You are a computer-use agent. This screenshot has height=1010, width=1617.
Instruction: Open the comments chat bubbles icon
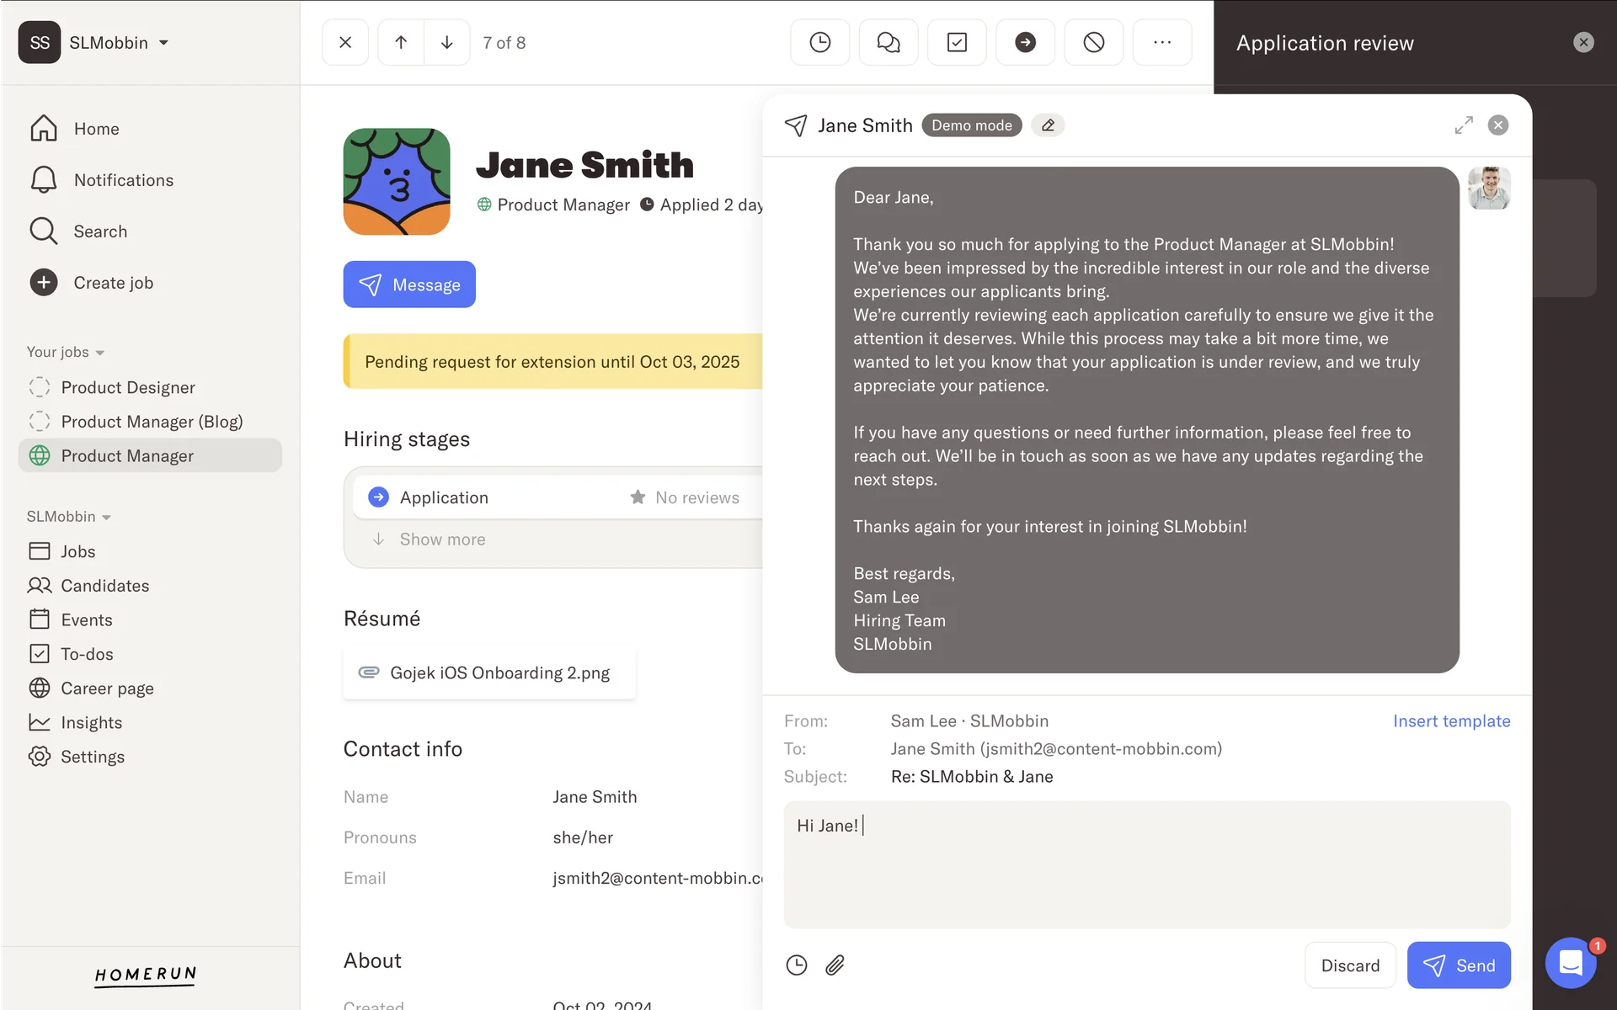coord(888,42)
